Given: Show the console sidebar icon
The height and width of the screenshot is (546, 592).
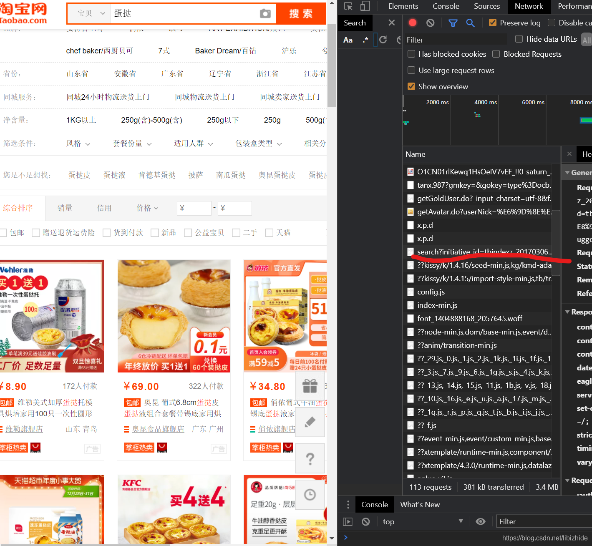Looking at the screenshot, I should 348,522.
